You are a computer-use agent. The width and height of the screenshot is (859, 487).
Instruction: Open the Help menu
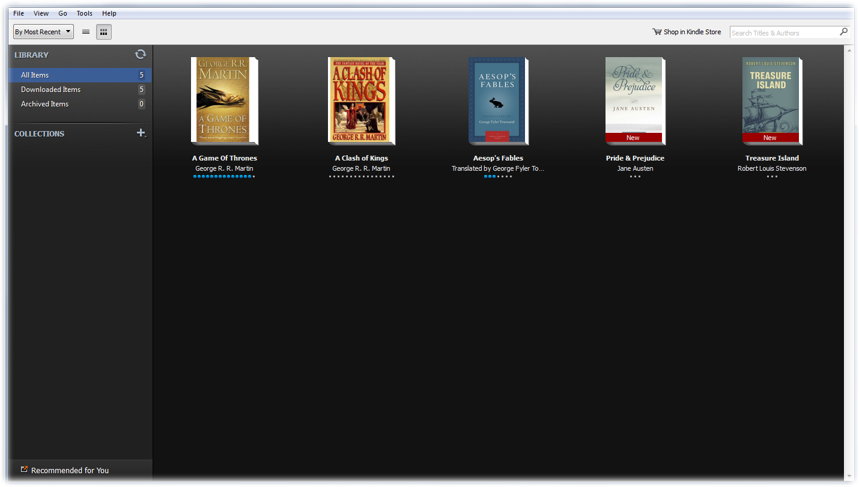109,13
